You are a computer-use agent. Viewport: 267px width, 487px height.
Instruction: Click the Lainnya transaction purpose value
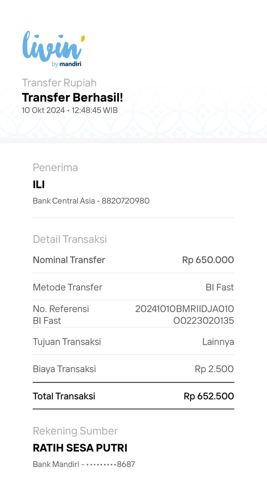tap(218, 342)
